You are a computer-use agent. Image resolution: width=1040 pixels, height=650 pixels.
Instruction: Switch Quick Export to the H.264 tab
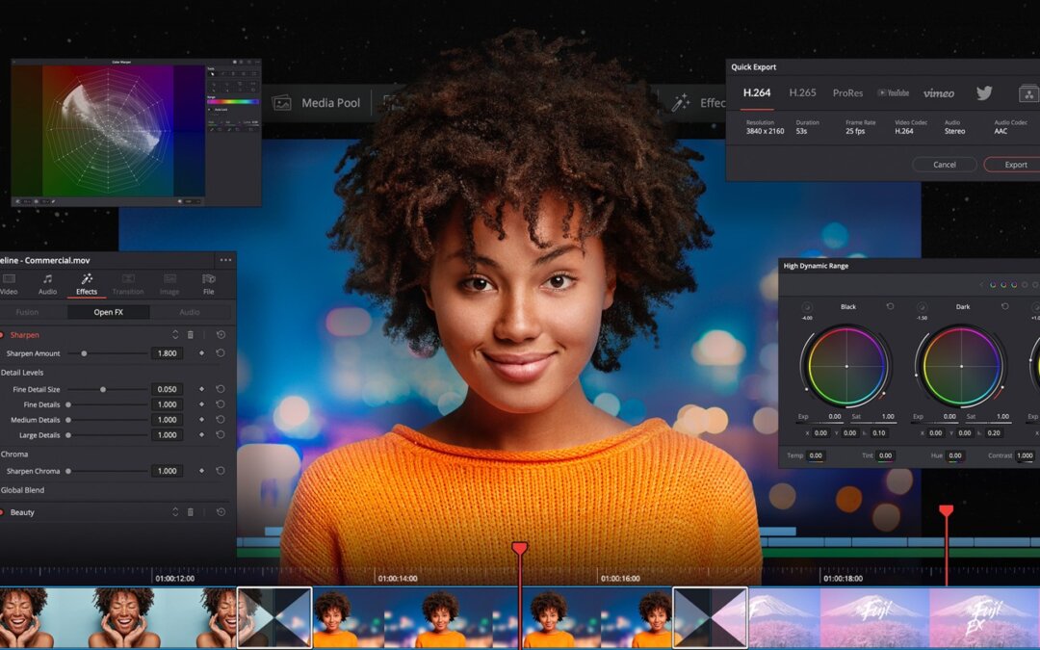tap(757, 92)
